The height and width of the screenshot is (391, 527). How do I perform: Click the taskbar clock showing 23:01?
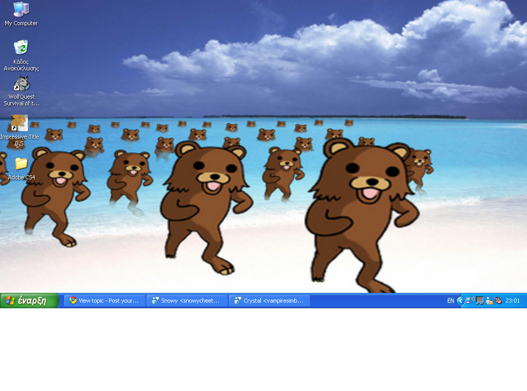(513, 301)
